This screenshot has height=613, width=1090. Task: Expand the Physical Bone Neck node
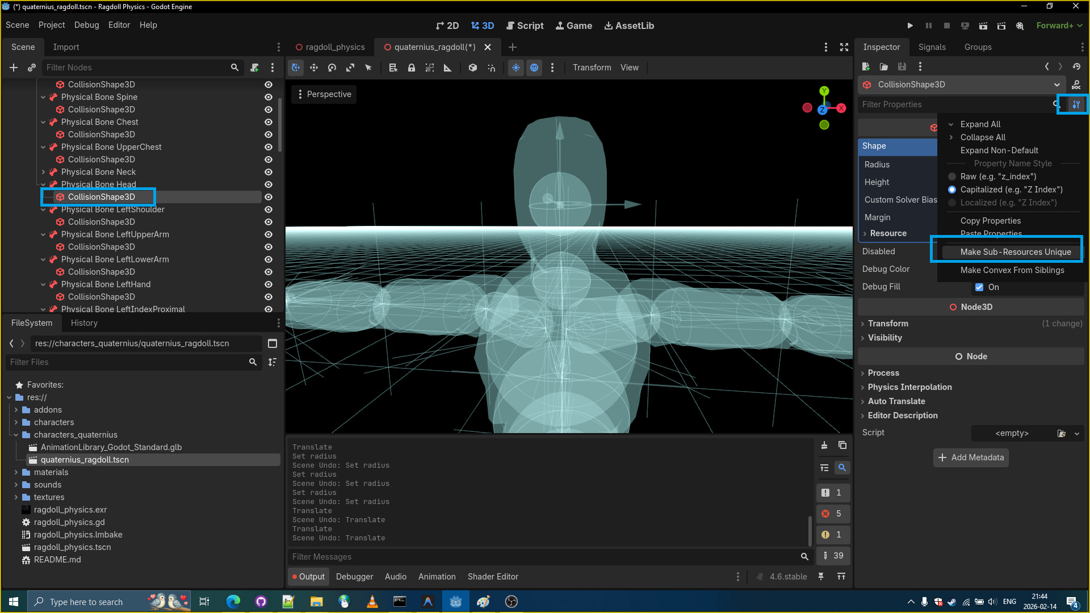point(43,172)
